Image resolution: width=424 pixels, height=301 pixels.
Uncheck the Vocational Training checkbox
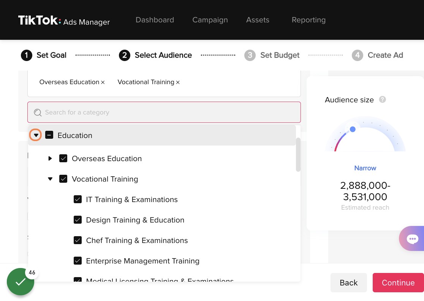(x=63, y=179)
